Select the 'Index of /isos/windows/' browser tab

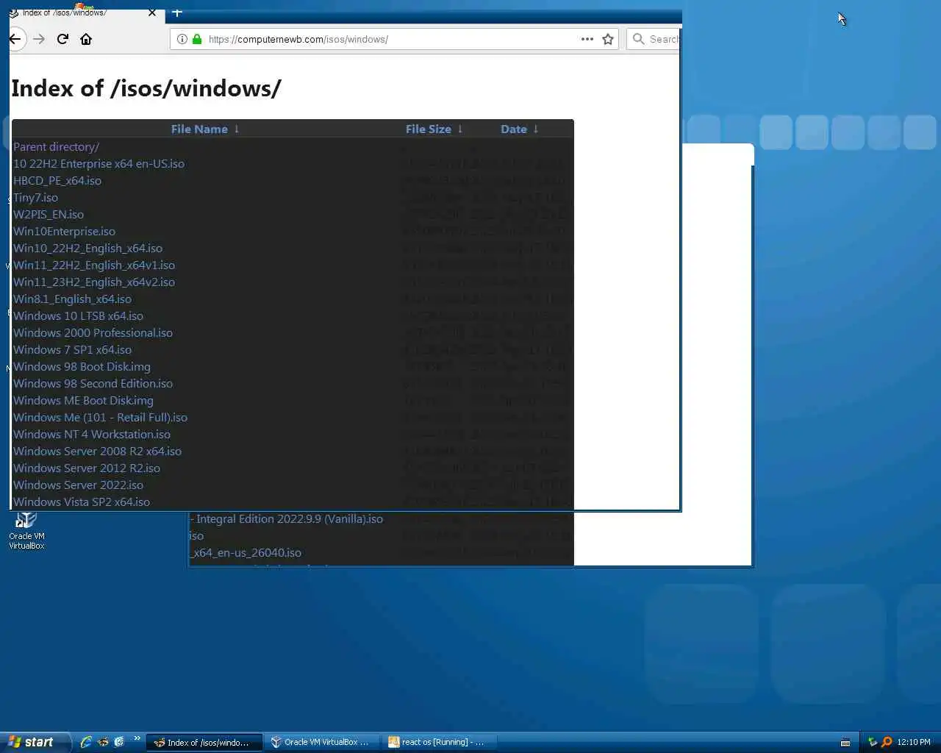tap(81, 13)
